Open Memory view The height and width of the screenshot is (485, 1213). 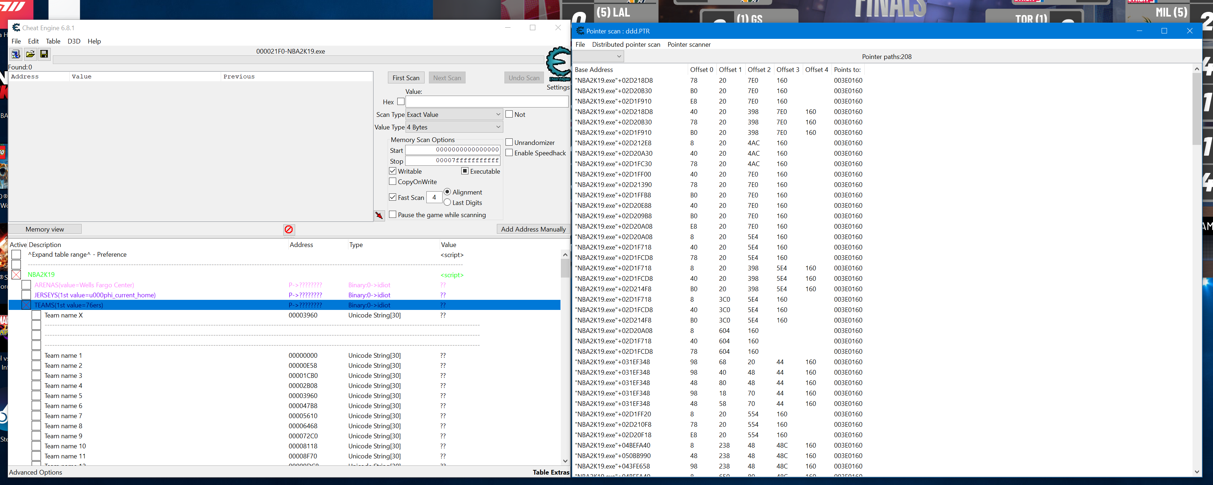point(45,229)
